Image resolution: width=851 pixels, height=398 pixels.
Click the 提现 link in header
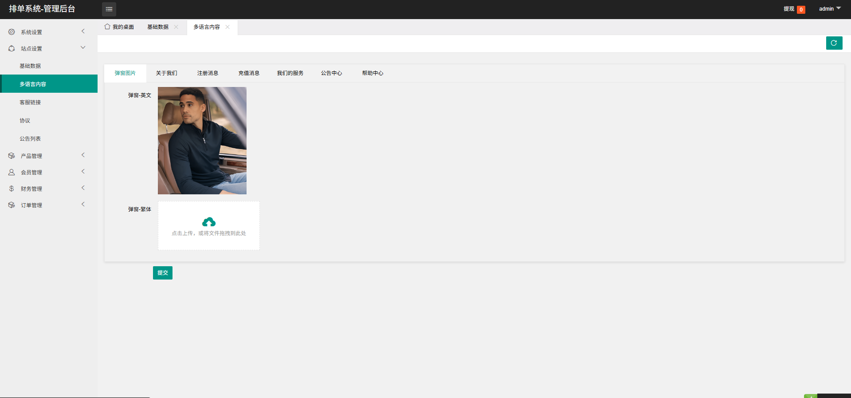click(x=789, y=9)
